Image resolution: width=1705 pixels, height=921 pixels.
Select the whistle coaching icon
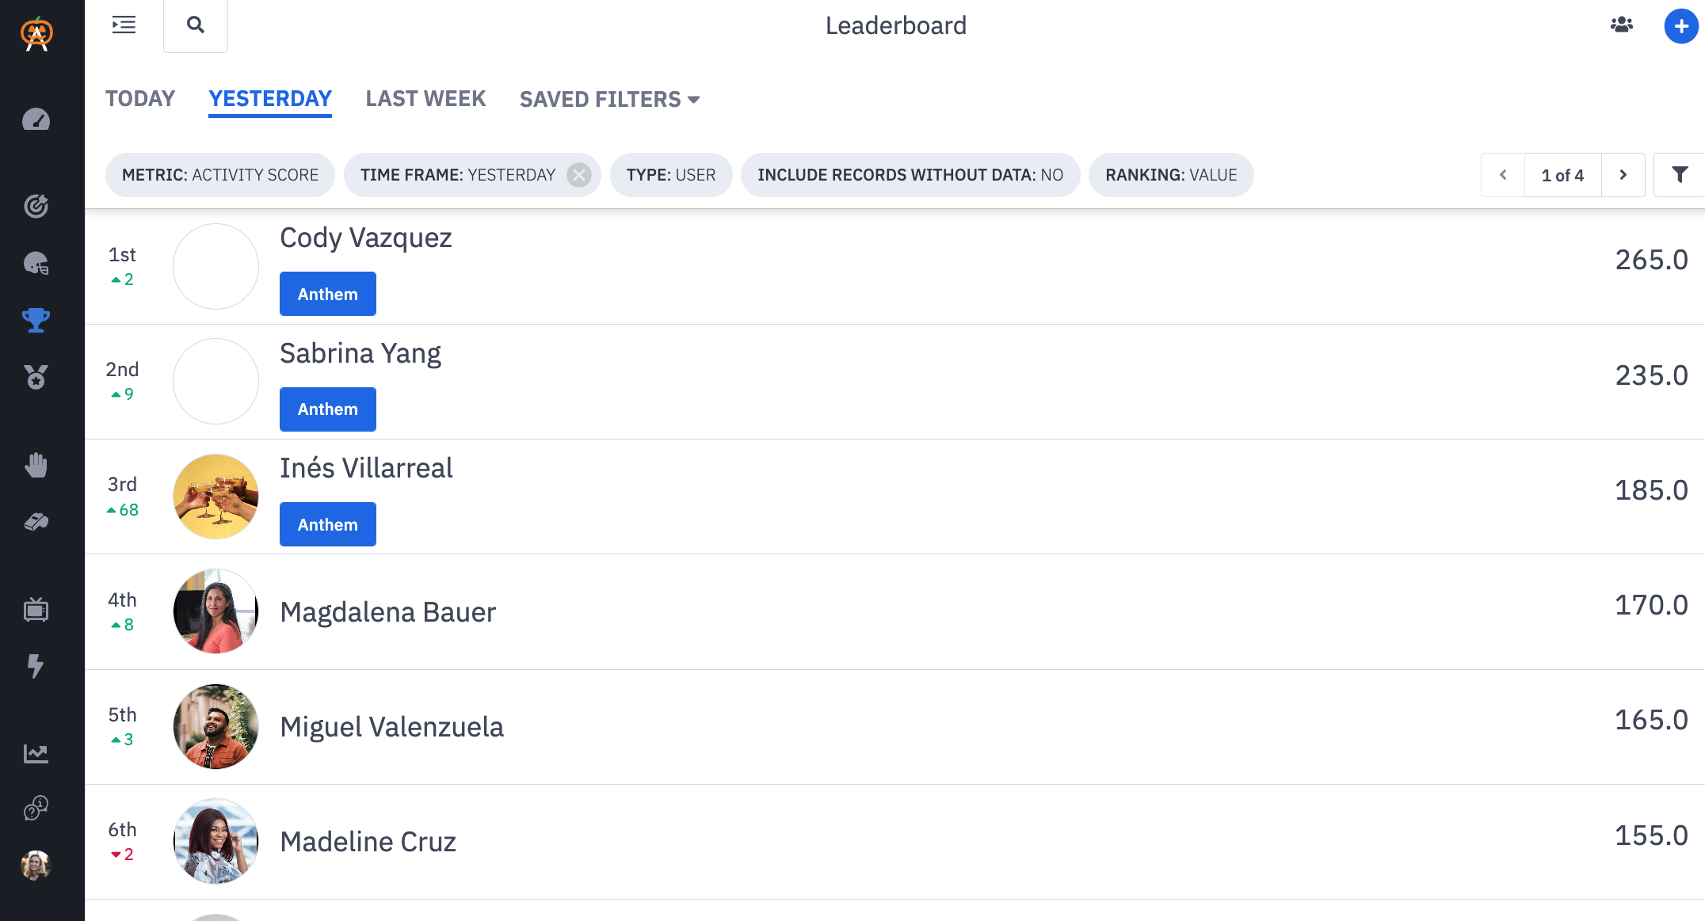click(x=36, y=520)
